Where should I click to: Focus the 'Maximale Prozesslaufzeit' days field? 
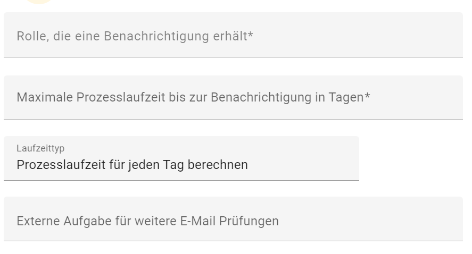[233, 98]
